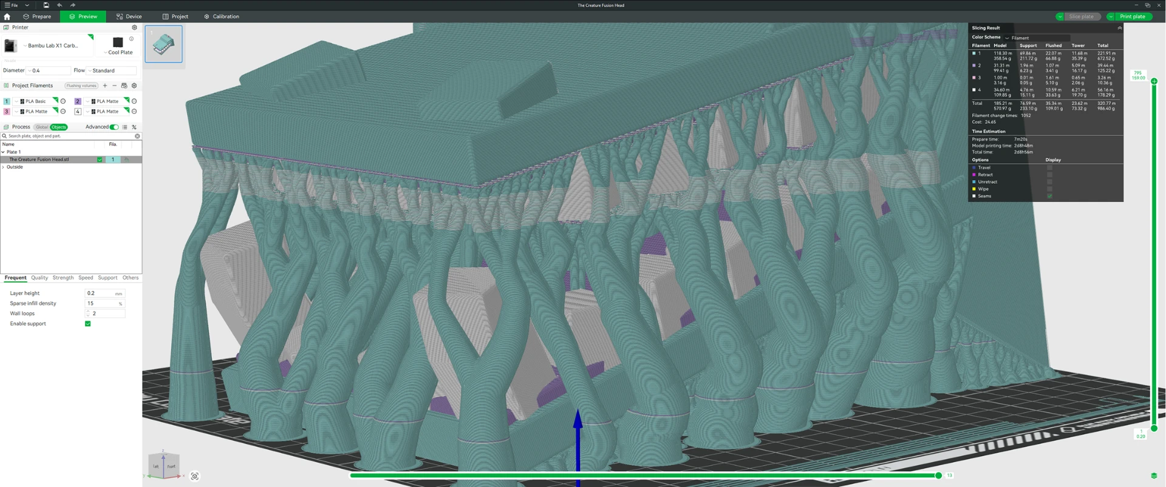Enable Wipe display checkbox
The image size is (1166, 487).
1049,189
